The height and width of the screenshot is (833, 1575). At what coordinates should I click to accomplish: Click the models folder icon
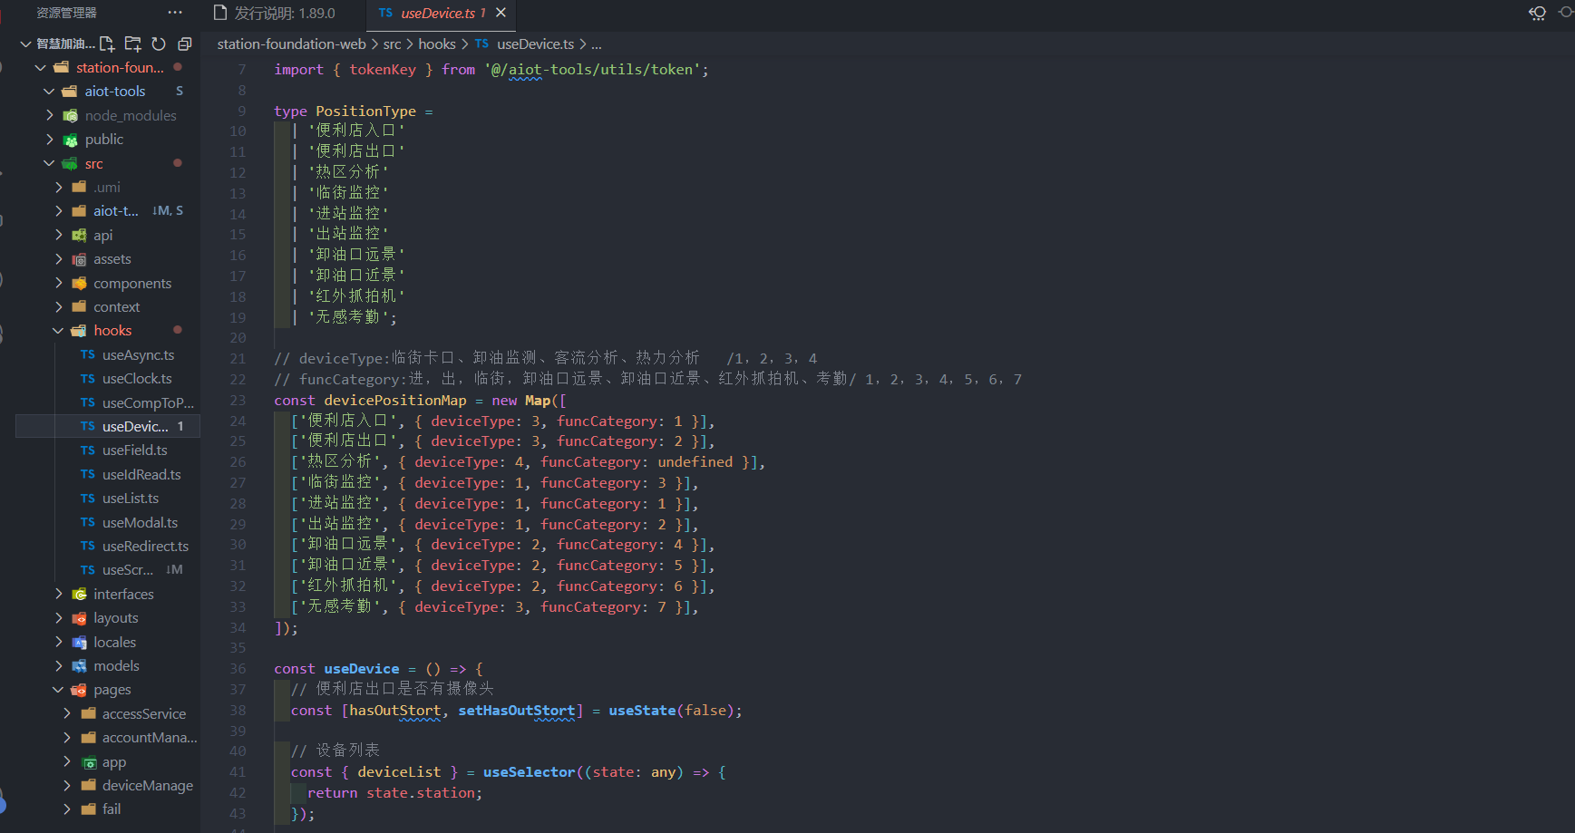click(79, 665)
